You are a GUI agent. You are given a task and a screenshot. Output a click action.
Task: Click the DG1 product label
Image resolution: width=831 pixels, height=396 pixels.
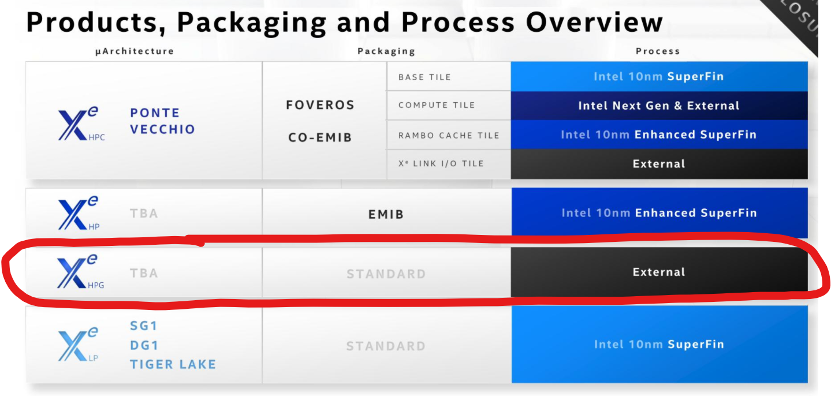tap(144, 345)
